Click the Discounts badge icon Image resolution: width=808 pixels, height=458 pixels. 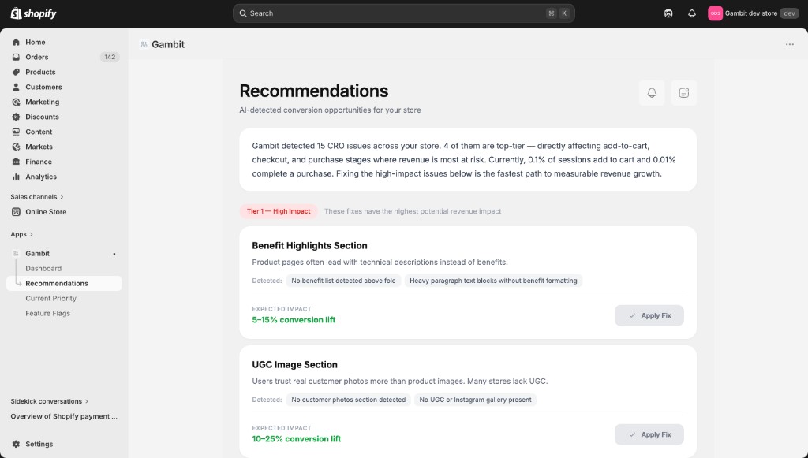pyautogui.click(x=16, y=117)
